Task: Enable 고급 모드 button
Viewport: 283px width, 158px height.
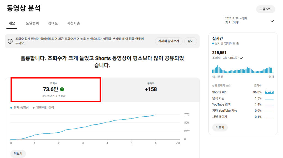Action: click(x=266, y=9)
